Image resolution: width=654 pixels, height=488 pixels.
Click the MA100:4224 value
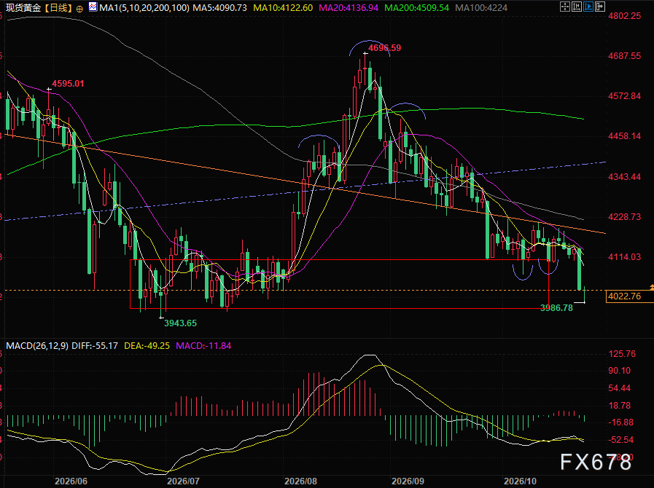click(481, 8)
